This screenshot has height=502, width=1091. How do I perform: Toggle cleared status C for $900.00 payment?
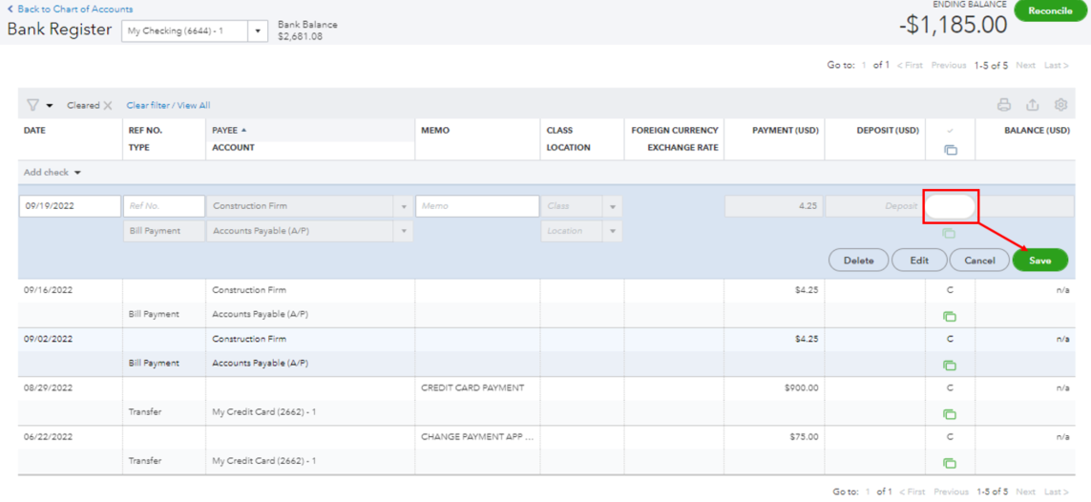[950, 388]
